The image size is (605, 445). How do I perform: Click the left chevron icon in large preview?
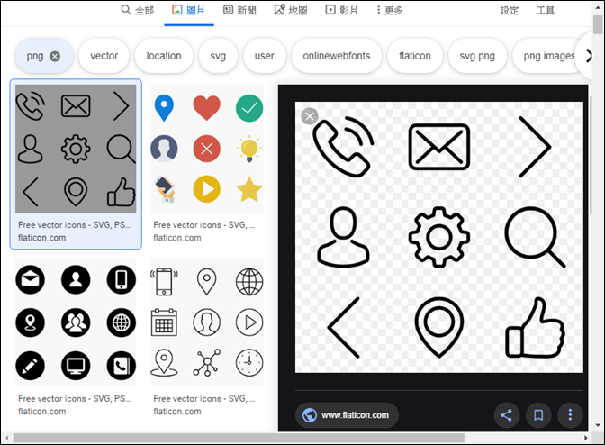tap(343, 327)
